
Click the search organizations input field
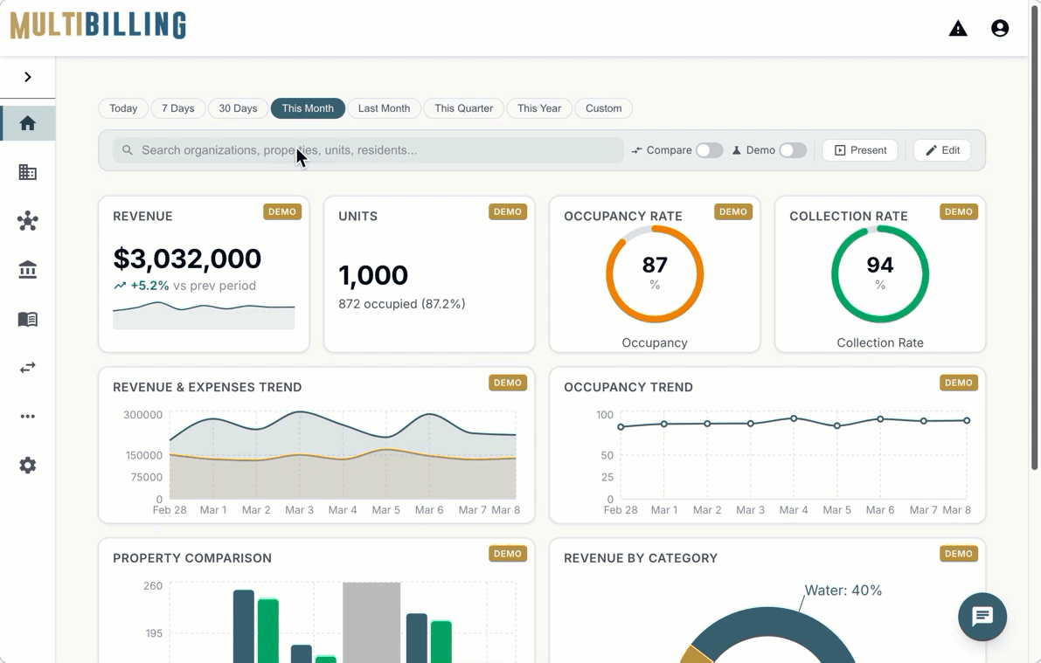(367, 150)
